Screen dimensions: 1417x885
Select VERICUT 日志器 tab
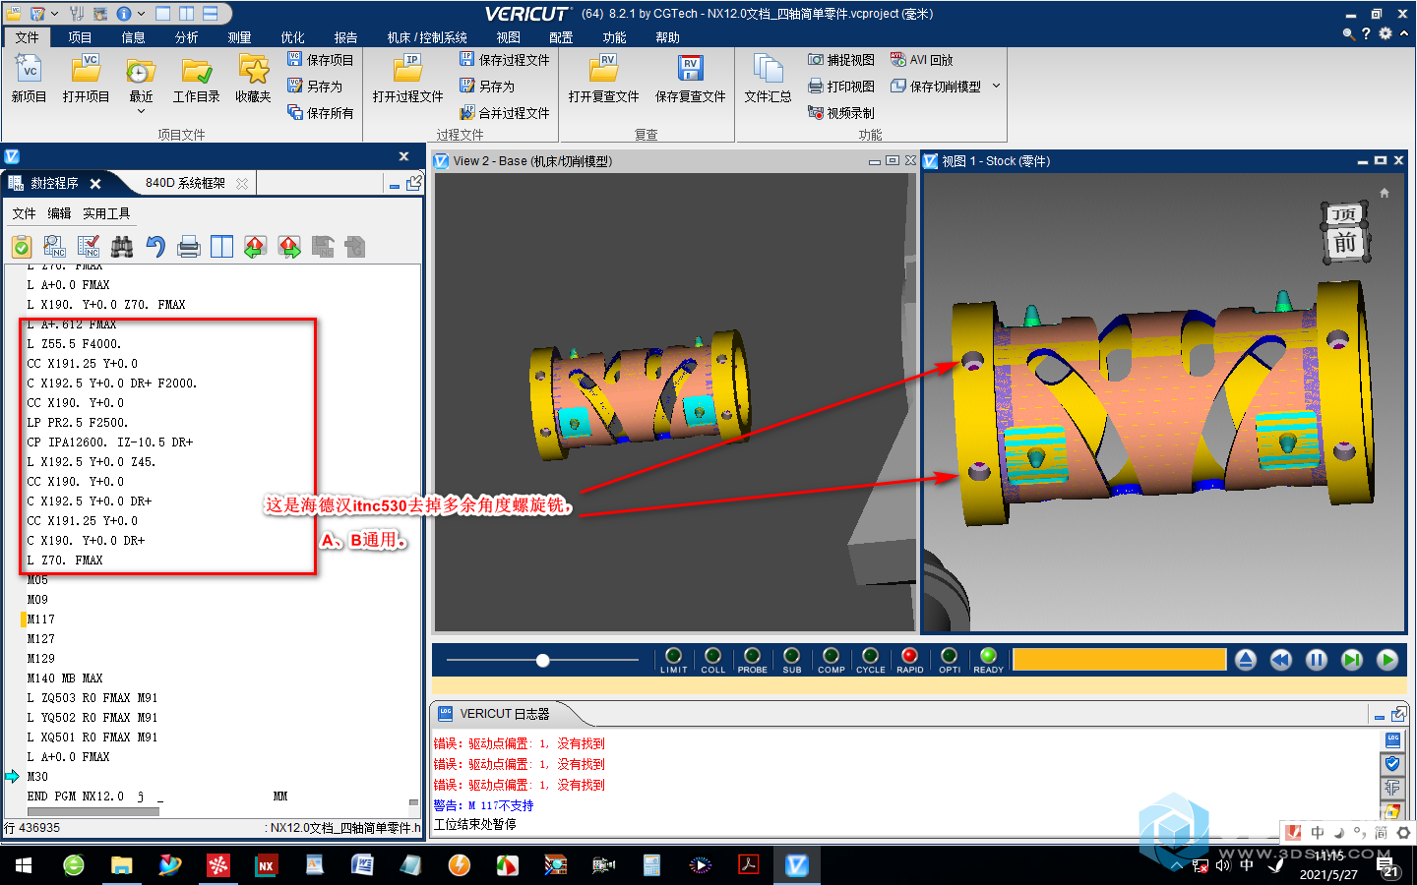[504, 714]
